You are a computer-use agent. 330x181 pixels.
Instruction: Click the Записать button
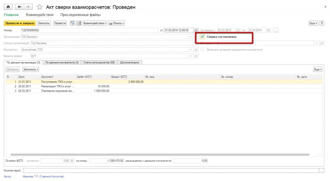[x=44, y=23]
